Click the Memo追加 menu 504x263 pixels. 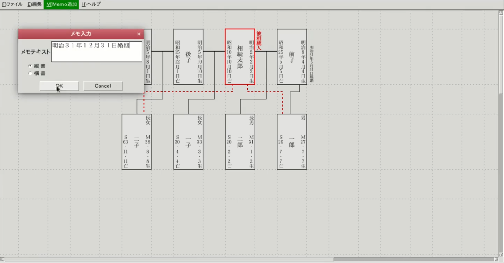pos(61,4)
